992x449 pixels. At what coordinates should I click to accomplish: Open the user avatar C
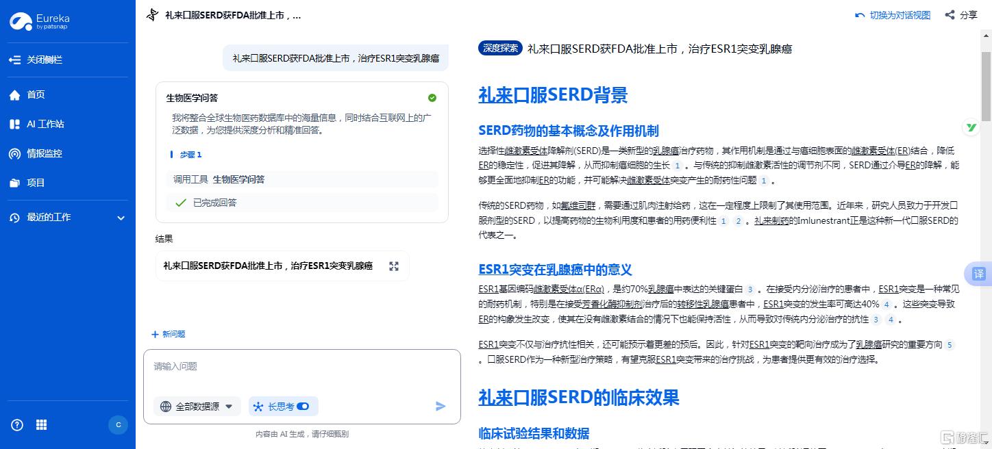click(x=118, y=425)
